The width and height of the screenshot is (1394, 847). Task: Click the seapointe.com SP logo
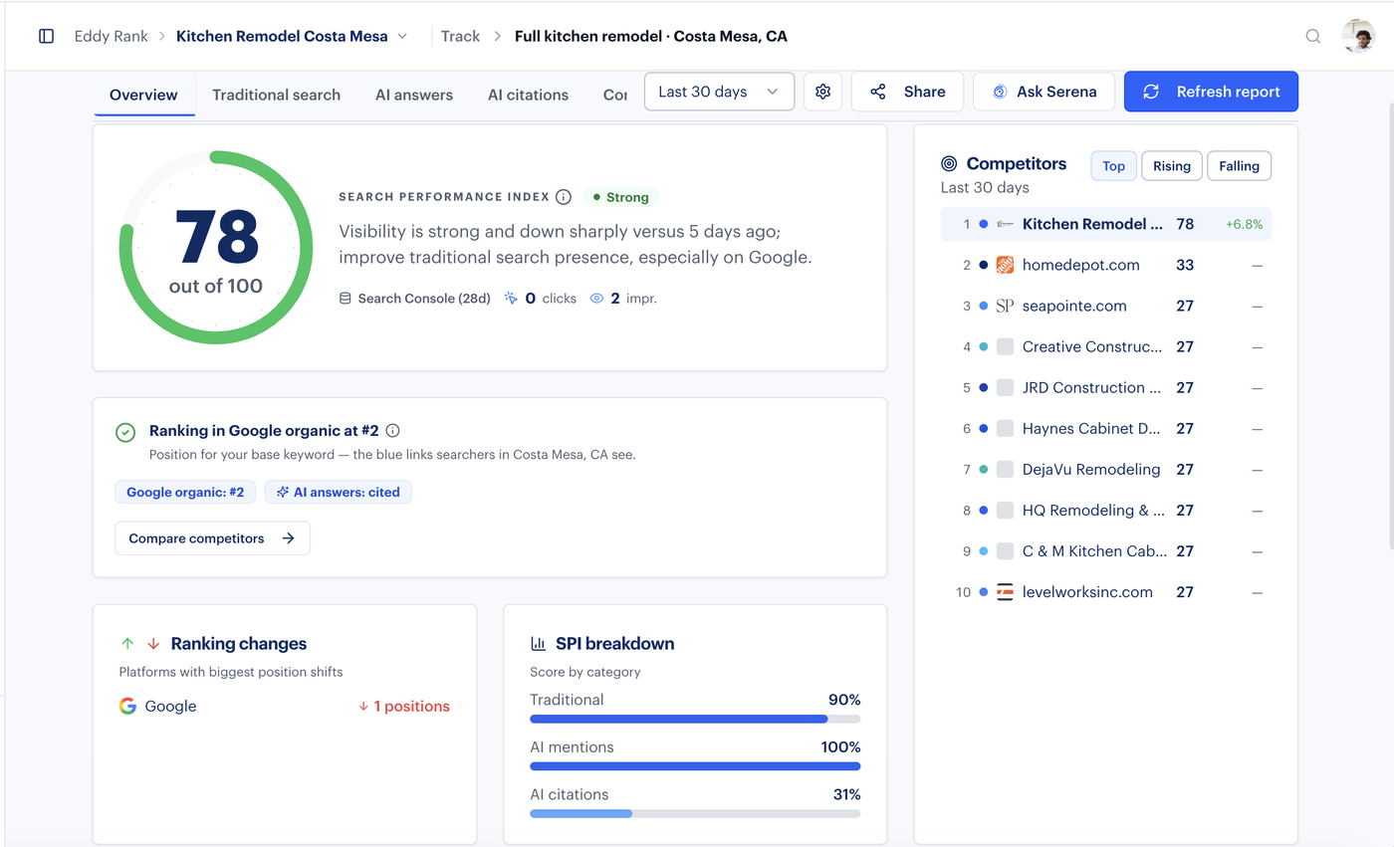click(x=1005, y=306)
